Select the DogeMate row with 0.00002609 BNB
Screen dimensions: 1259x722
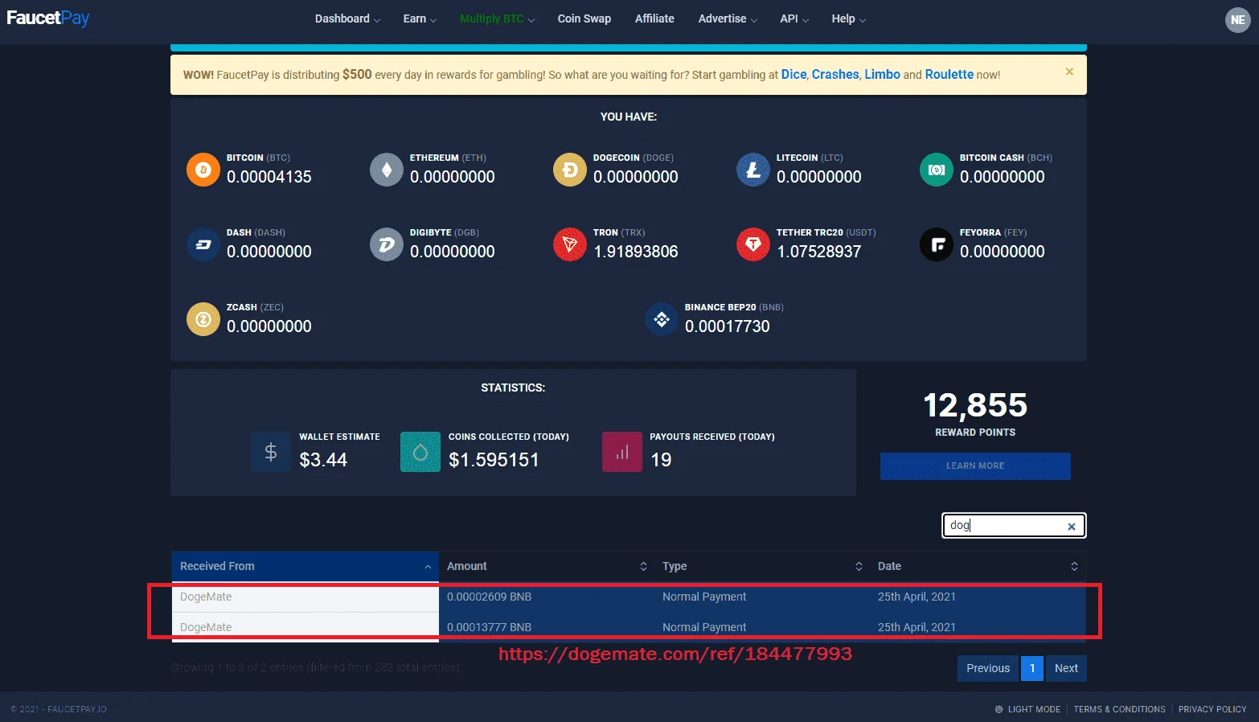[x=629, y=597]
